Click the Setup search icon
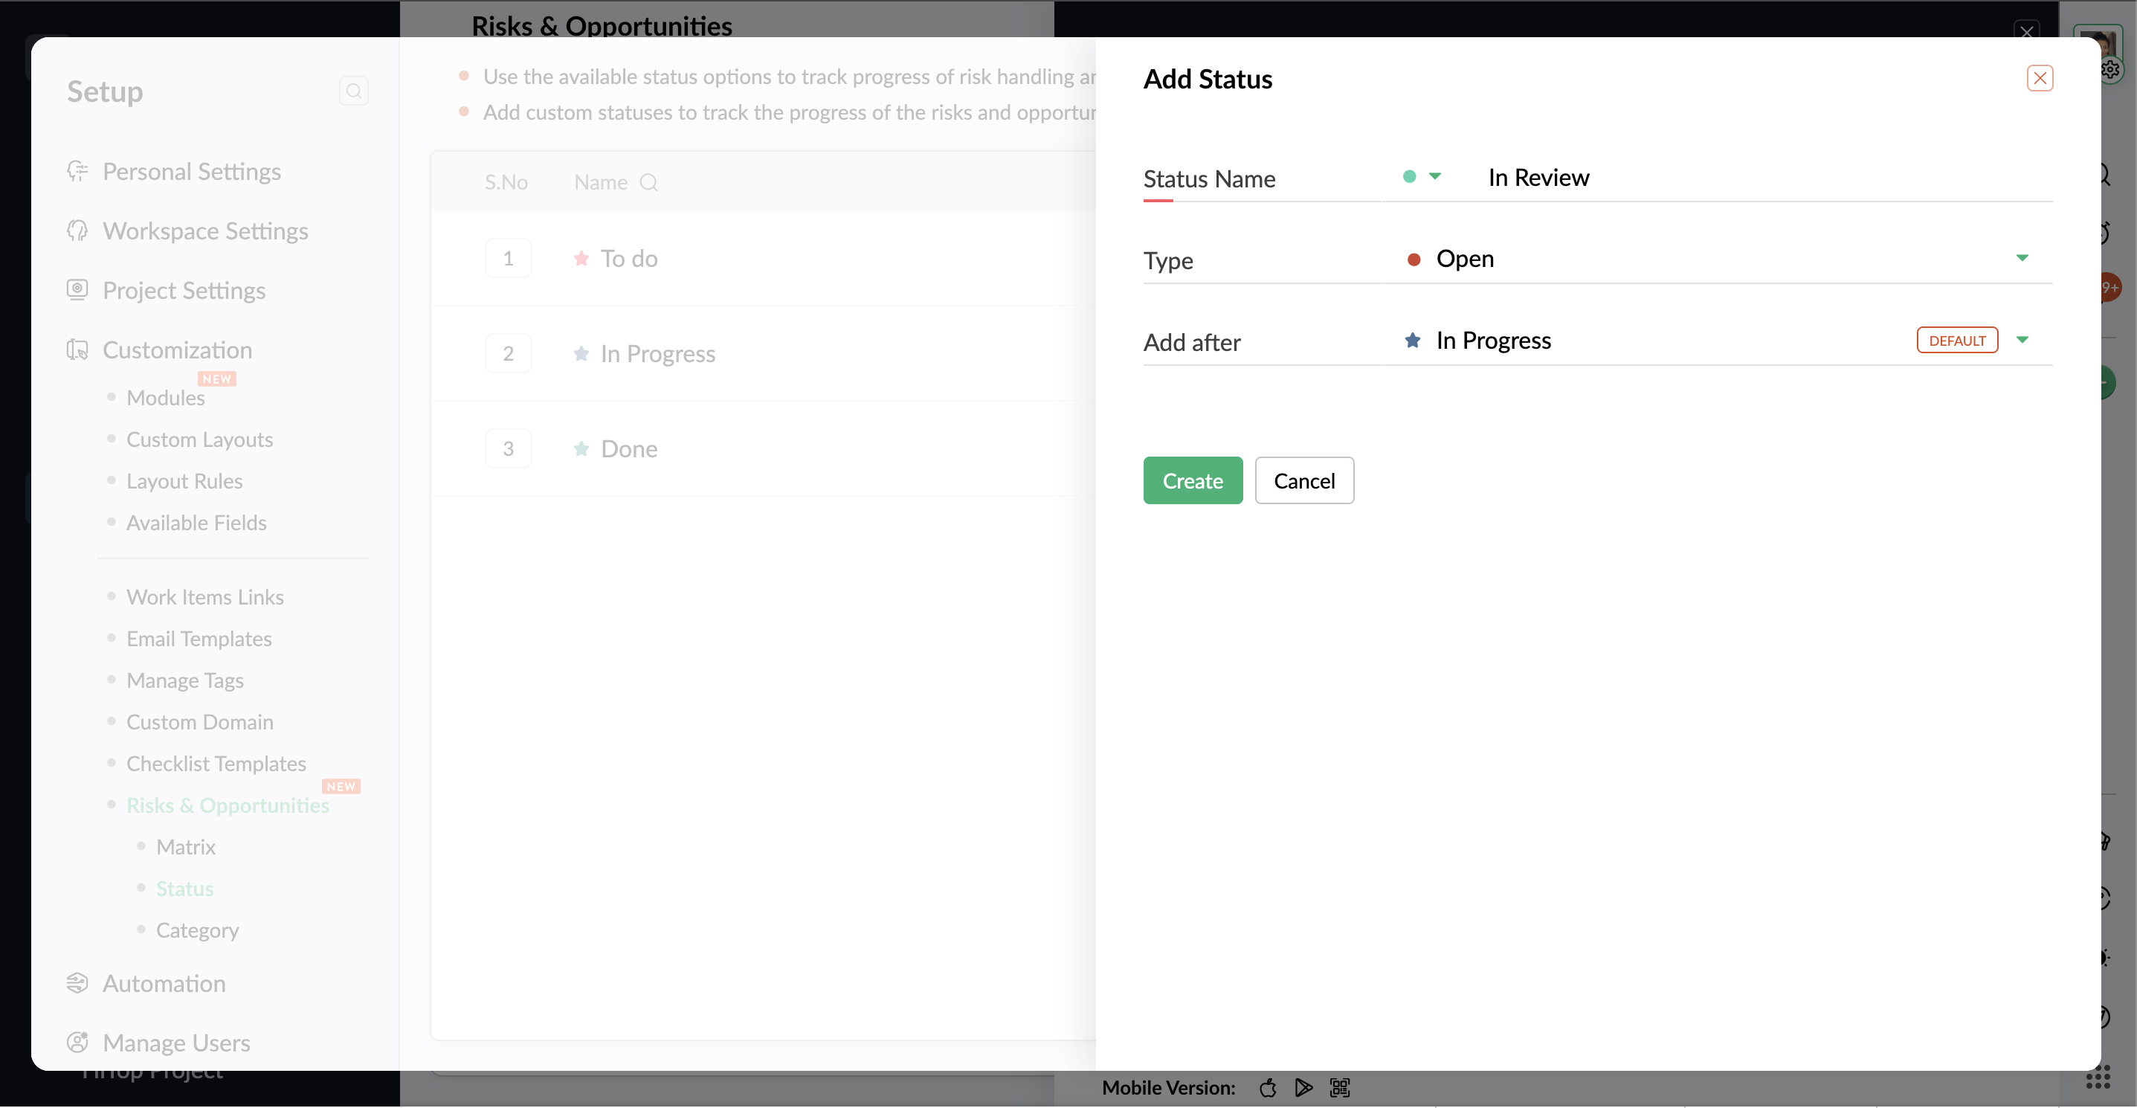This screenshot has height=1108, width=2137. pos(353,91)
